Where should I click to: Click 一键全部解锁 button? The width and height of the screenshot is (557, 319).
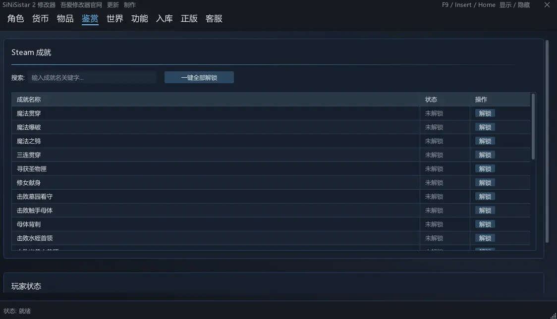coord(199,77)
